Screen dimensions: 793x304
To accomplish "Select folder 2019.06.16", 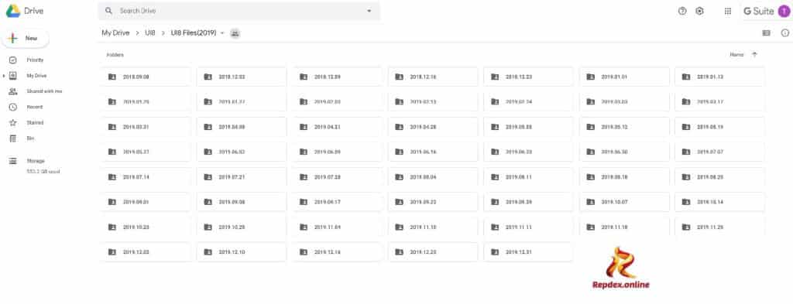I will 433,152.
